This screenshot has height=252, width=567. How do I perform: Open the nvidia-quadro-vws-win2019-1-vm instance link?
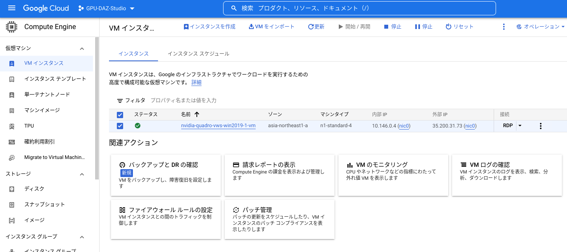pyautogui.click(x=218, y=126)
